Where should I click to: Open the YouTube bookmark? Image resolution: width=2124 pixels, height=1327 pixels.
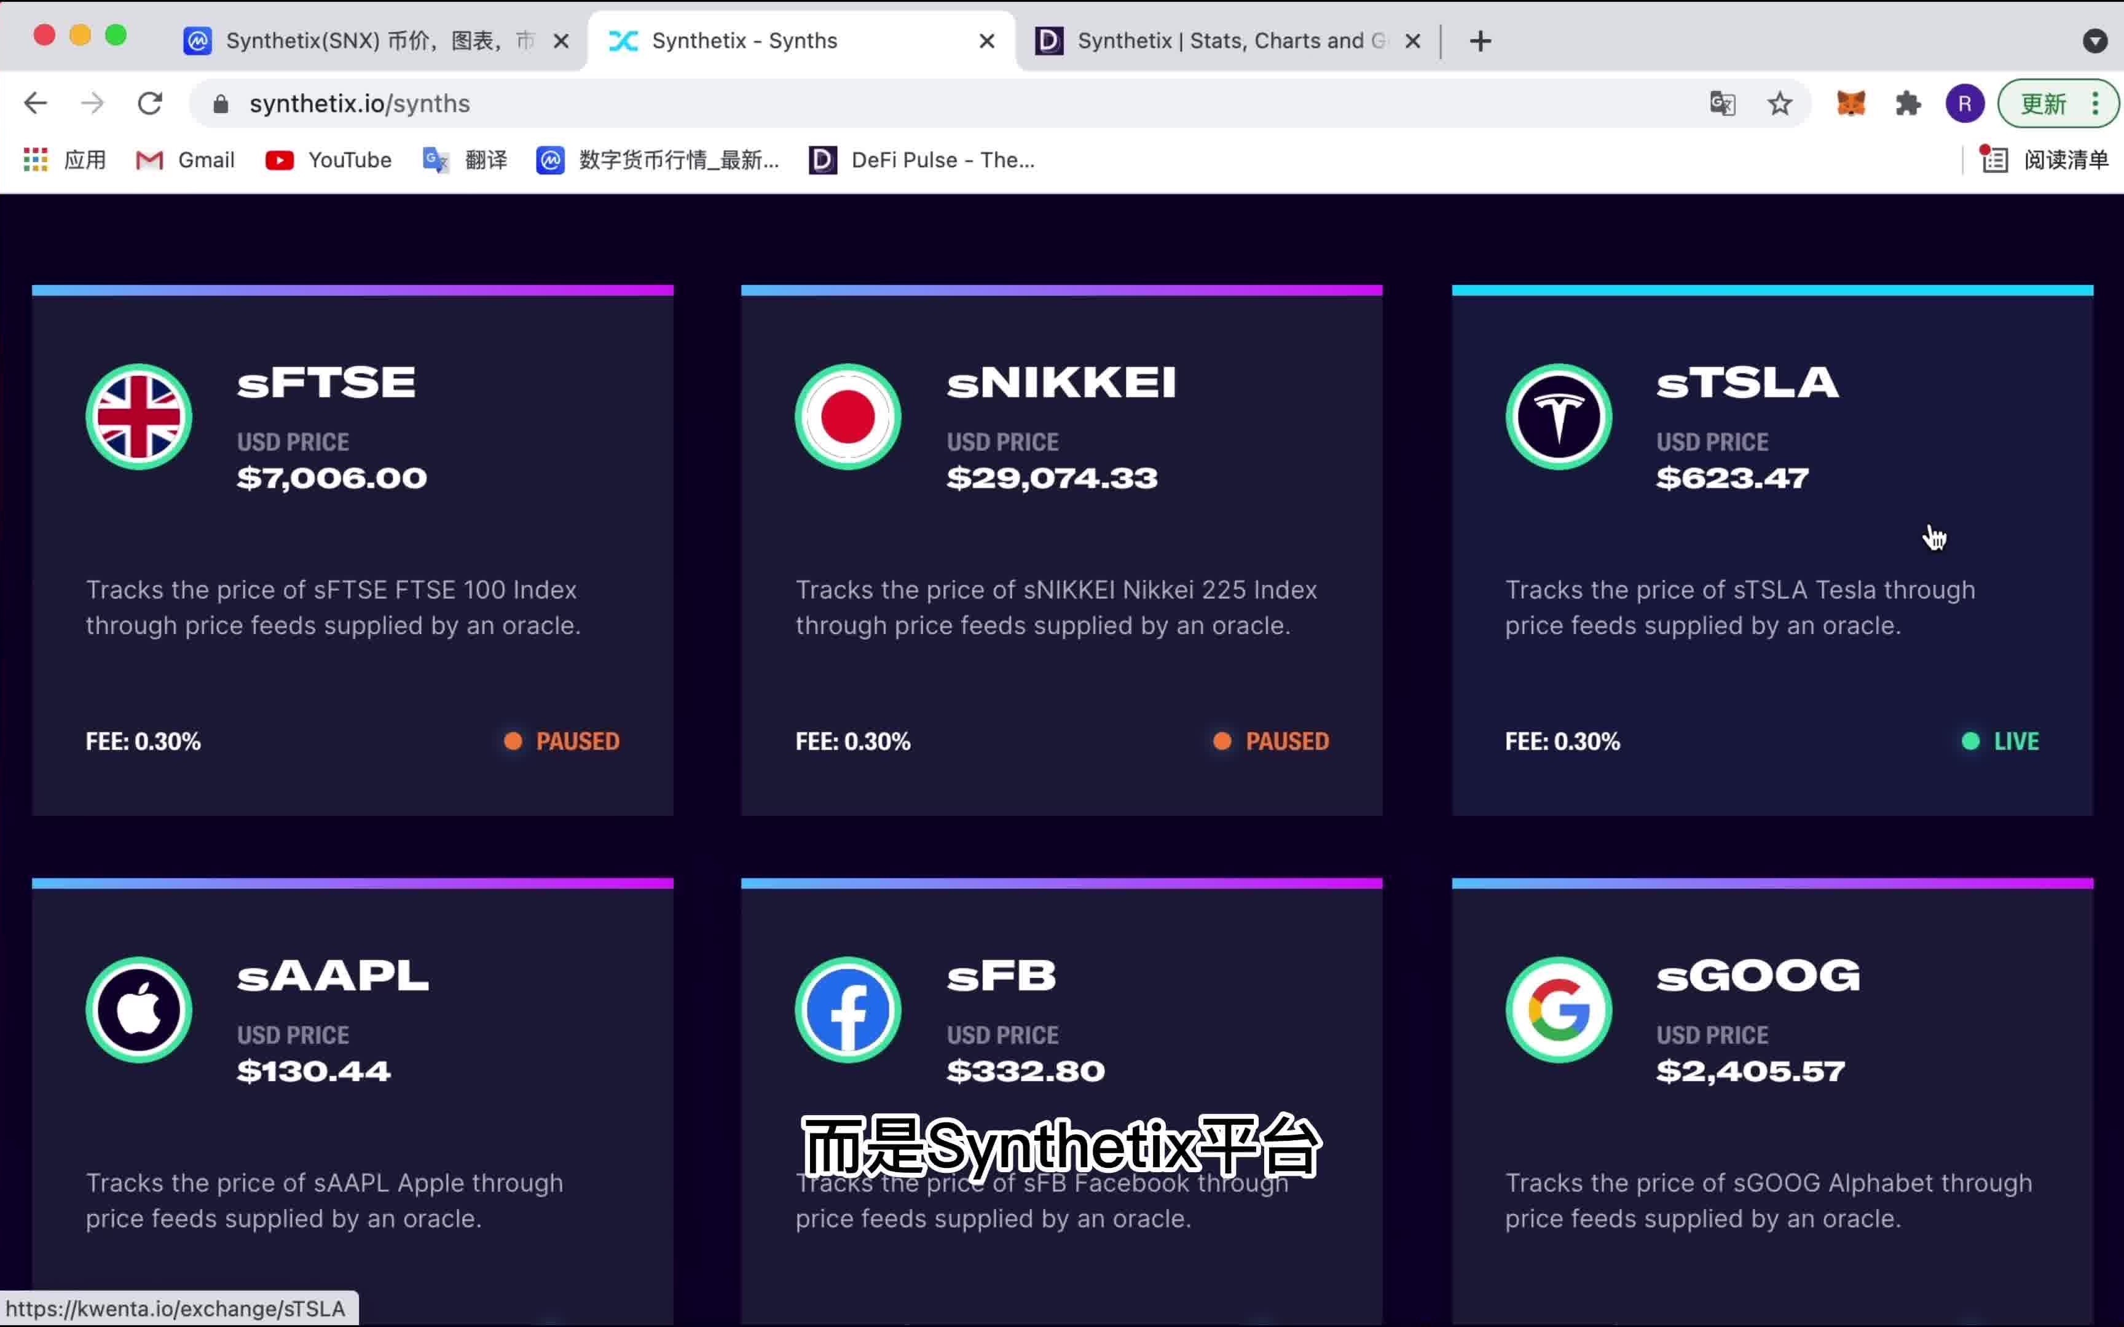tap(330, 160)
